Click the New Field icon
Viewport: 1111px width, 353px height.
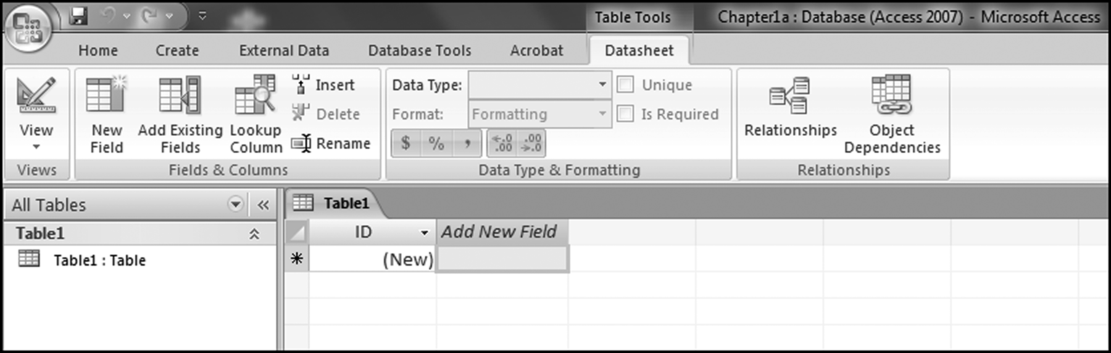(106, 95)
